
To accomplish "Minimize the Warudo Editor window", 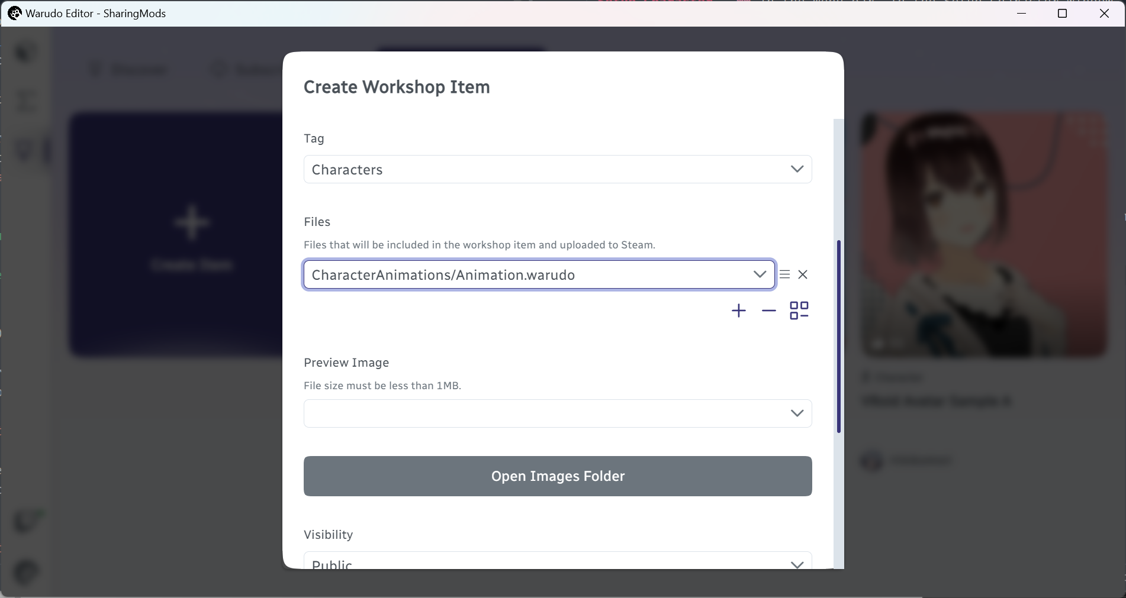I will pyautogui.click(x=1021, y=13).
